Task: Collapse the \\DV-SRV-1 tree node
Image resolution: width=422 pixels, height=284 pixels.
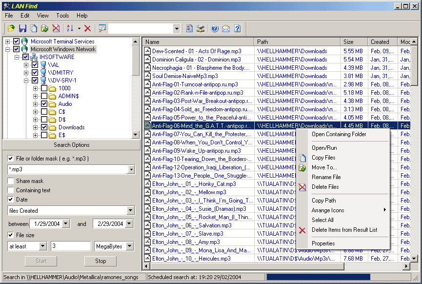Action: pyautogui.click(x=26, y=81)
